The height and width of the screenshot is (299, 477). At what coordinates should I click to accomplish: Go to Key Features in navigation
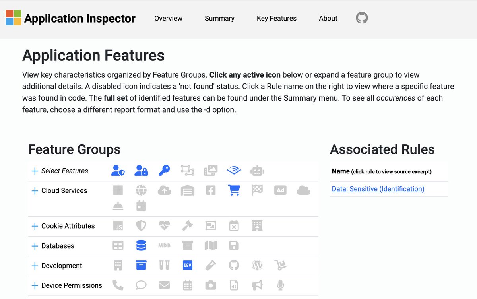(277, 18)
